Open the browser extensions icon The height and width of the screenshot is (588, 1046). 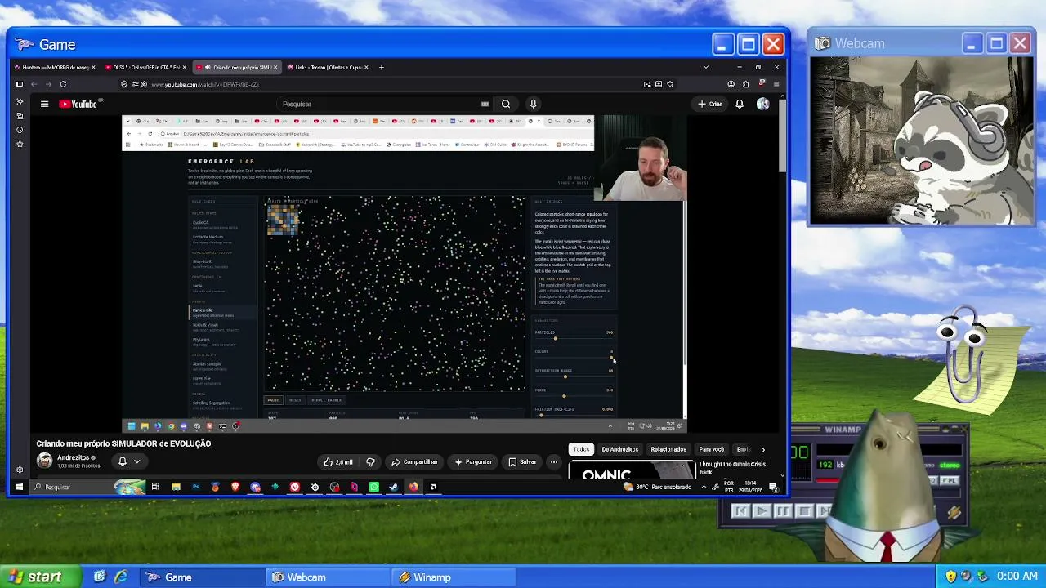[x=745, y=84]
